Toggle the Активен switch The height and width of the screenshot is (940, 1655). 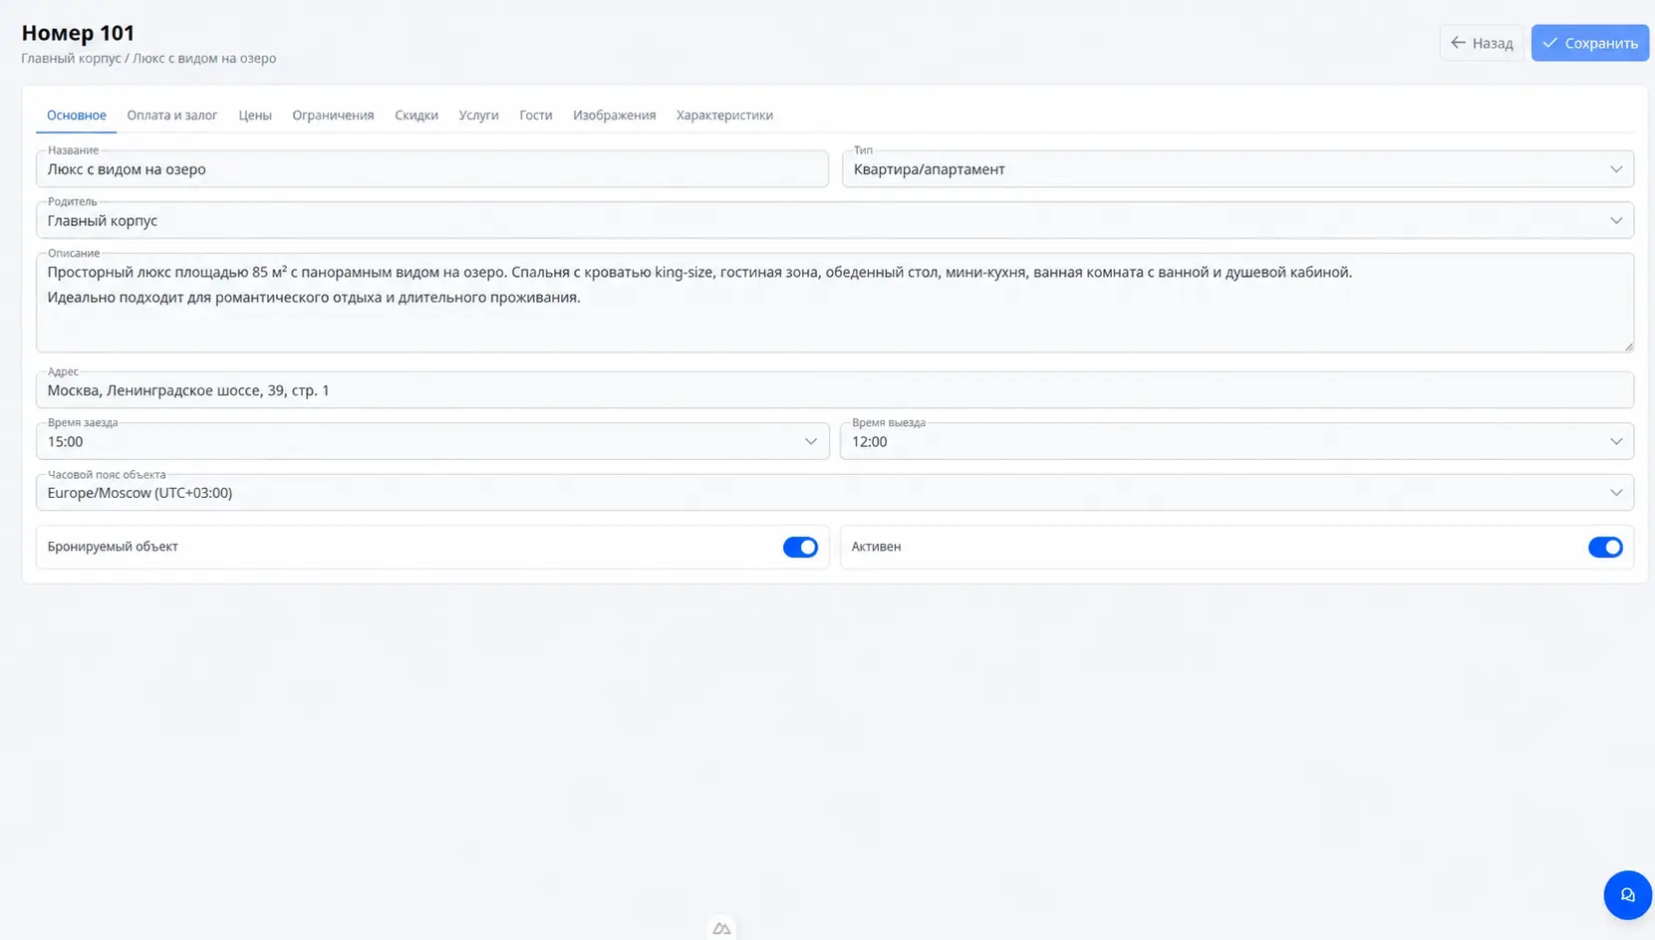coord(1605,547)
